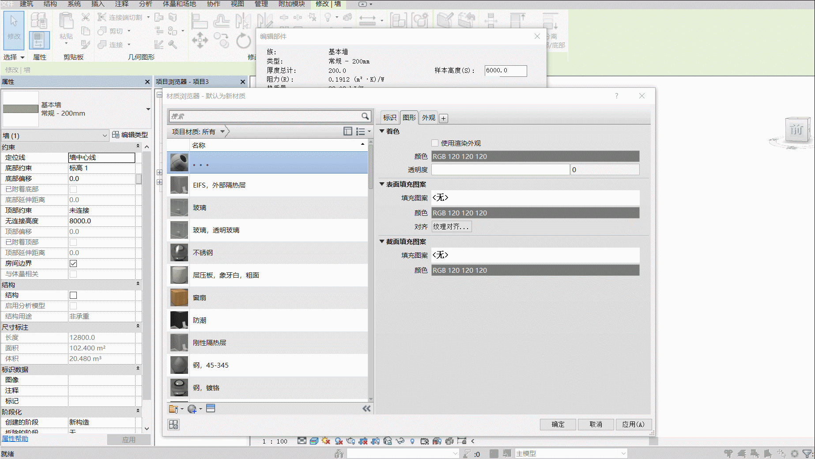Click the visual style icon in view bar

click(314, 441)
